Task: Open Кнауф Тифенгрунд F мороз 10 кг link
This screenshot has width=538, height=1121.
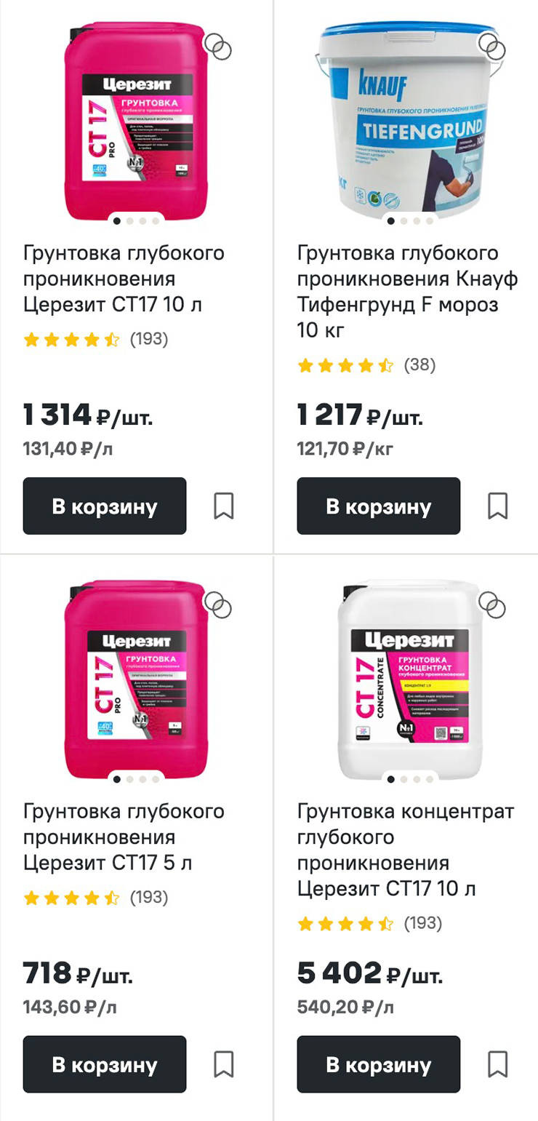Action: 398,292
